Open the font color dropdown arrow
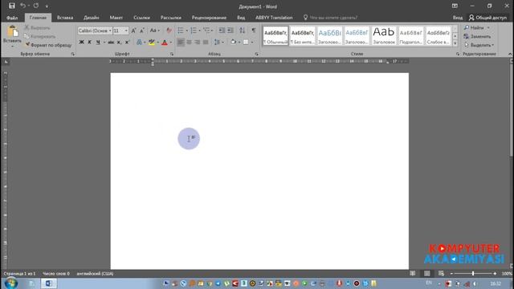Image resolution: width=514 pixels, height=289 pixels. (x=171, y=43)
